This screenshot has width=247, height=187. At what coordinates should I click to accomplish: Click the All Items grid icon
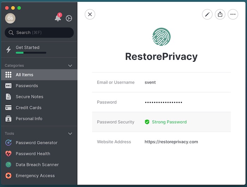click(8, 75)
